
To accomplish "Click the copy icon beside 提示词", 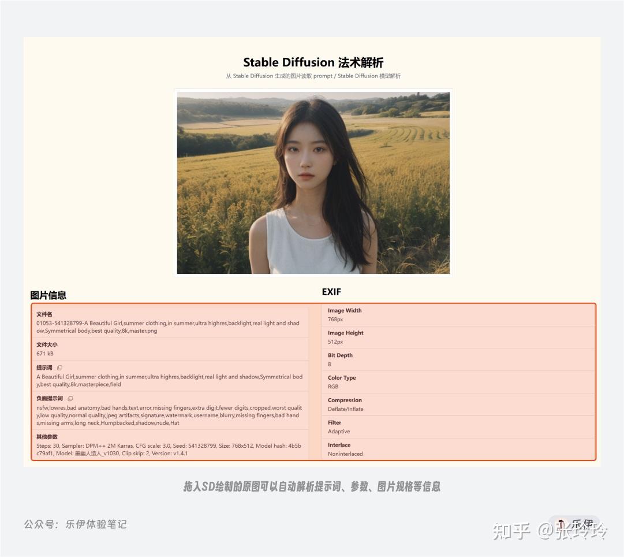I will [59, 367].
